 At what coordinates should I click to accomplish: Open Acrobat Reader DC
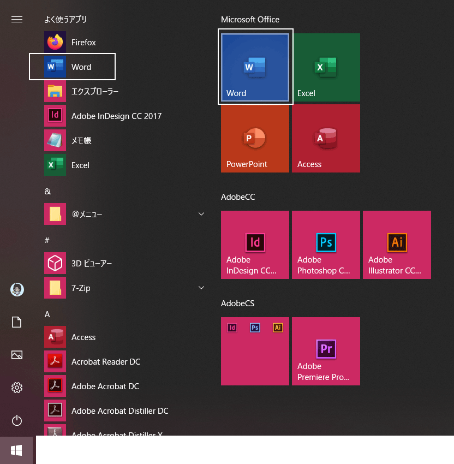(124, 361)
